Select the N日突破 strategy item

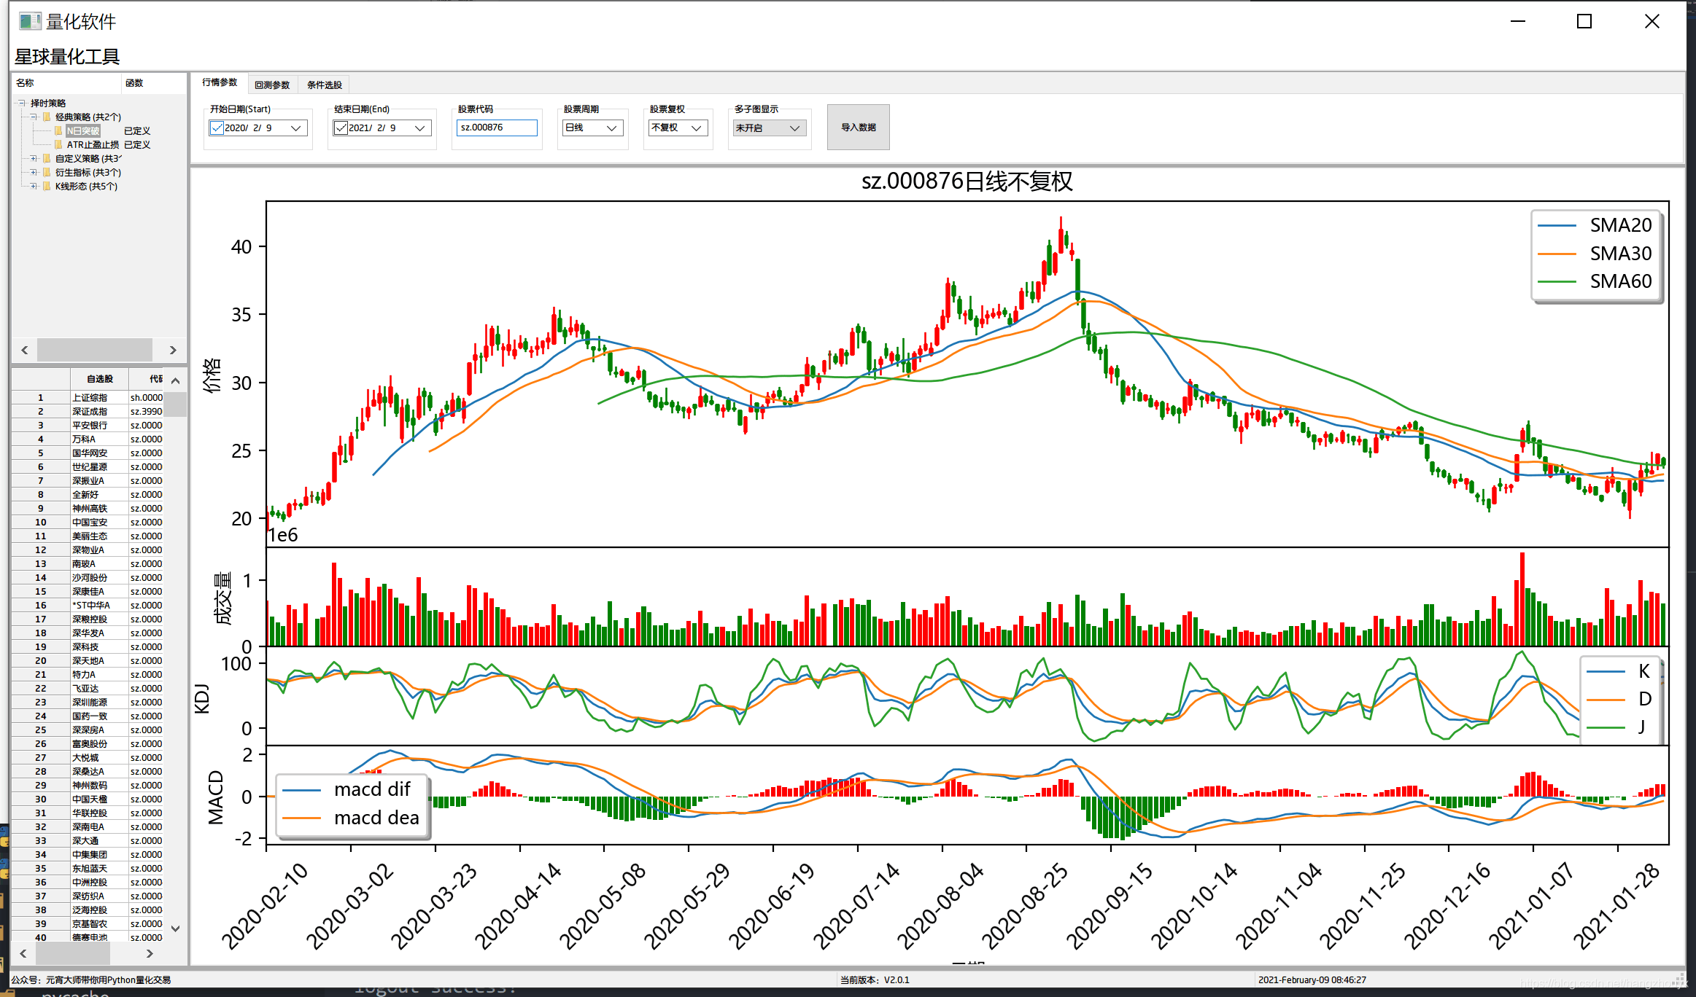click(82, 130)
